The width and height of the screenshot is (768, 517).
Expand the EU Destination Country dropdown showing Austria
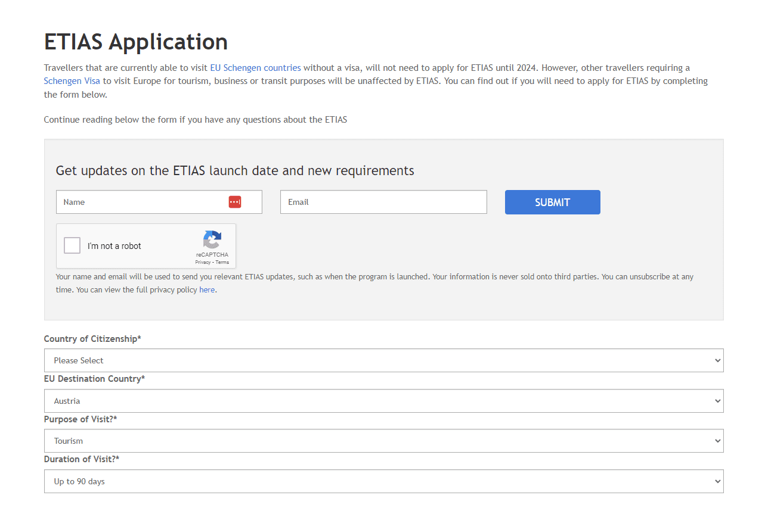(383, 401)
